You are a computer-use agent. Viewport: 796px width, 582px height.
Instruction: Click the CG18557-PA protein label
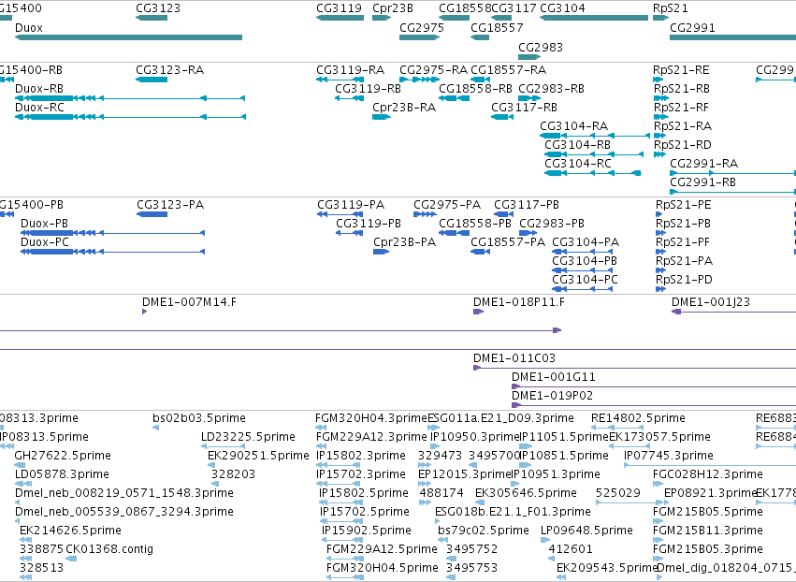click(508, 242)
